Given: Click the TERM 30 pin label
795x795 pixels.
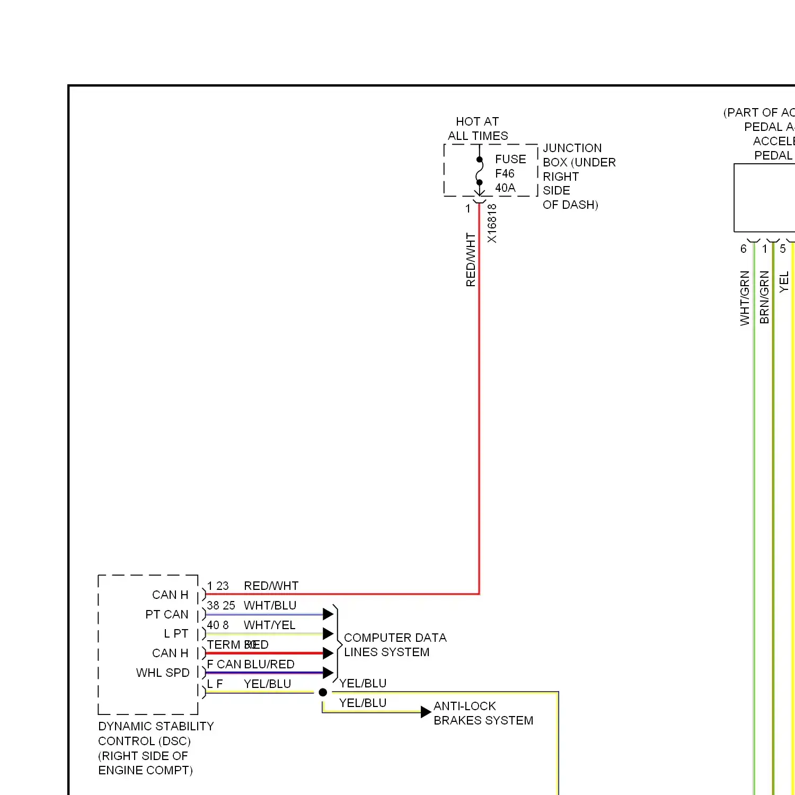Looking at the screenshot, I should click(232, 644).
